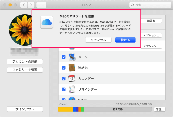Click the sunflower profile picture

[x=21, y=30]
